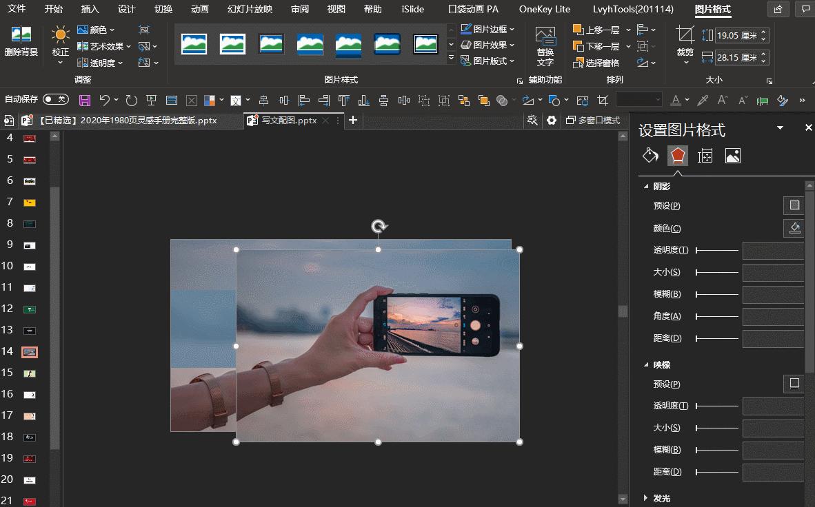Open the Alt Text (替换文字) tool

(545, 45)
